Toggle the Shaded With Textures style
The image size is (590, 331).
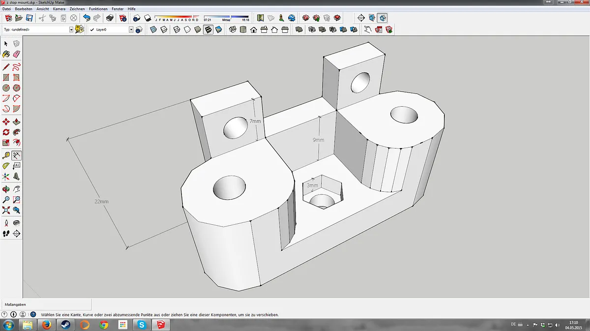click(x=208, y=30)
